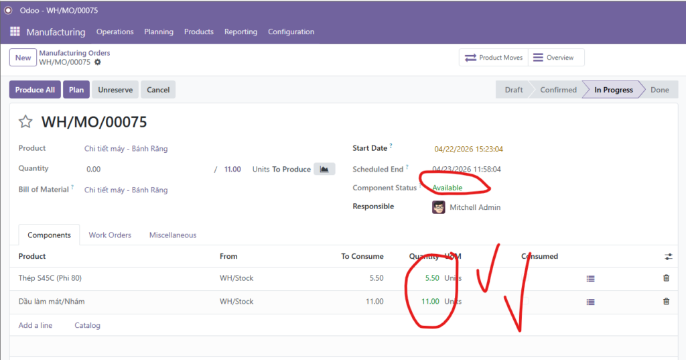Tick Consumed checkbox for Dầu làm mát/Nhám
Image resolution: width=686 pixels, height=360 pixels.
click(x=526, y=302)
